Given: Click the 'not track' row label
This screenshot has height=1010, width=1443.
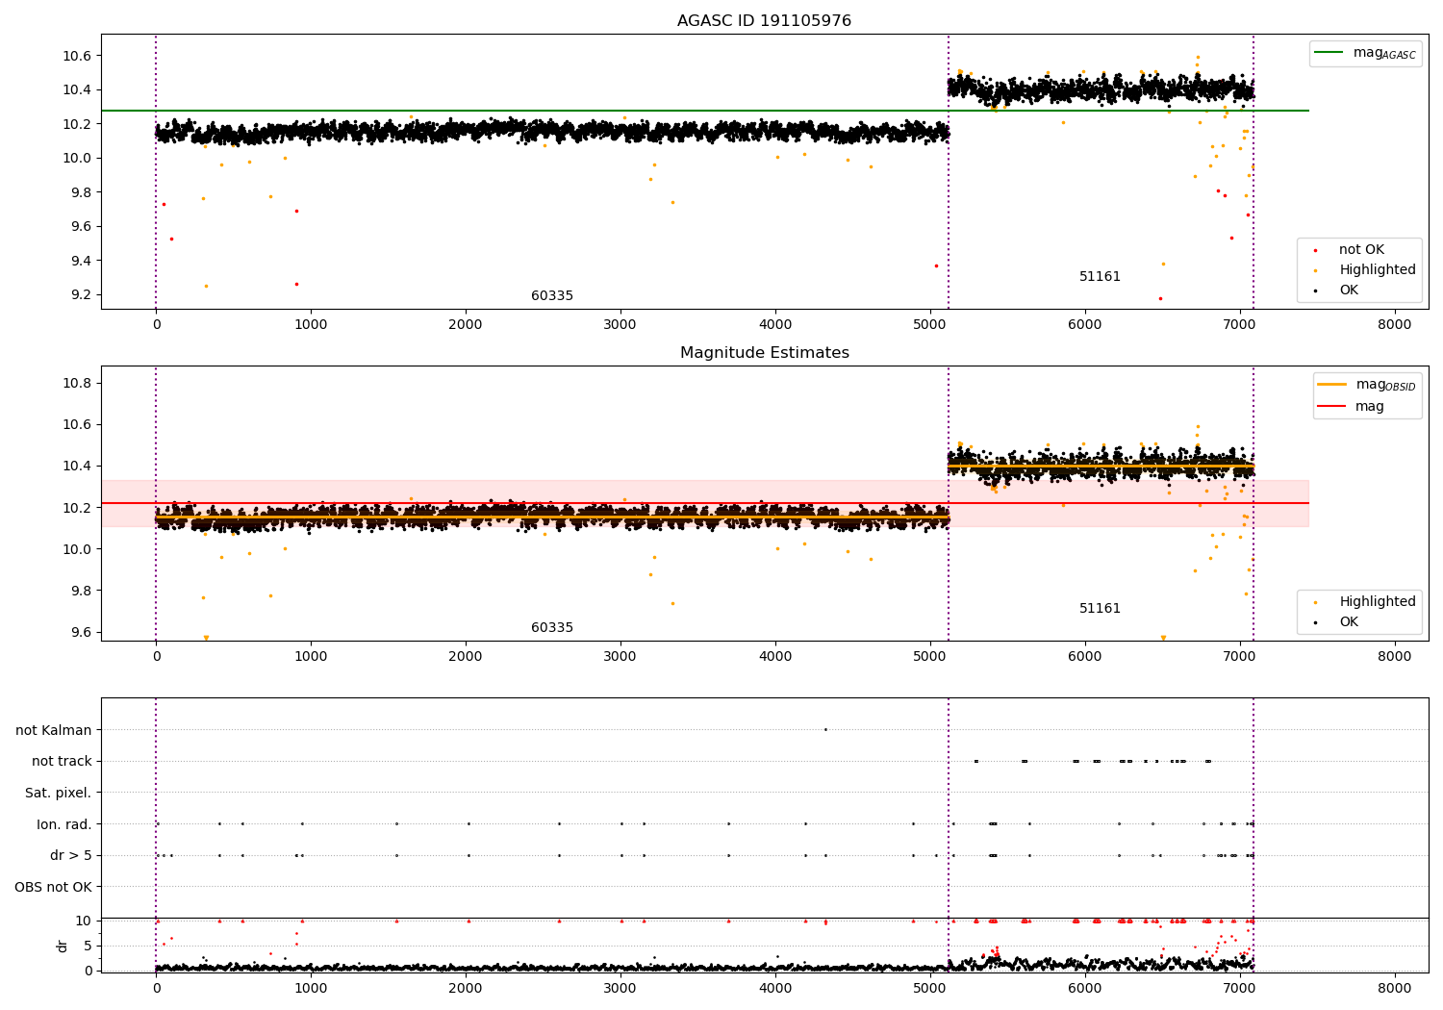Looking at the screenshot, I should pos(62,762).
